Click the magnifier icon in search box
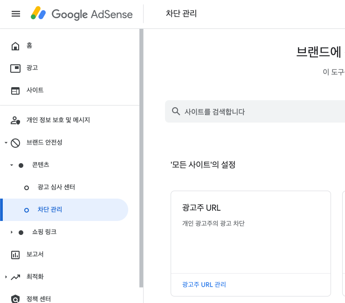This screenshot has width=345, height=303. click(176, 111)
